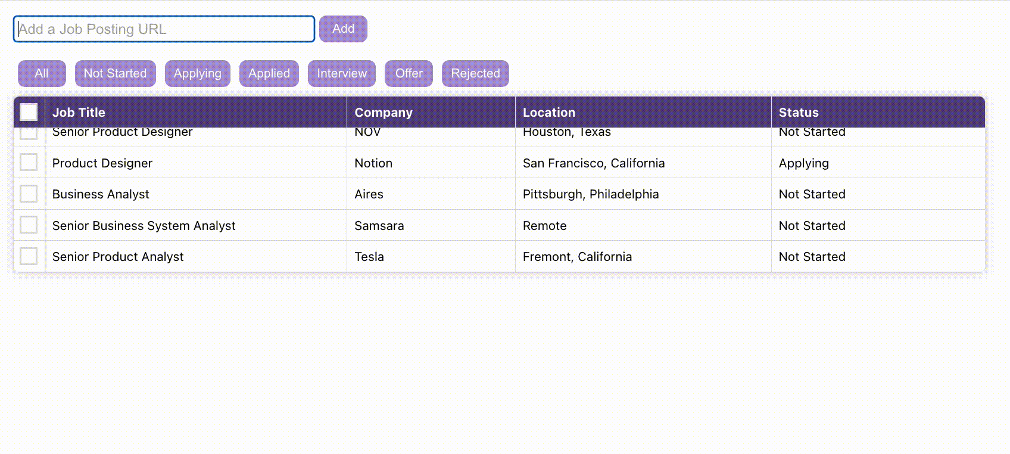Image resolution: width=1010 pixels, height=454 pixels.
Task: Show jobs with Offer status
Action: [x=409, y=73]
